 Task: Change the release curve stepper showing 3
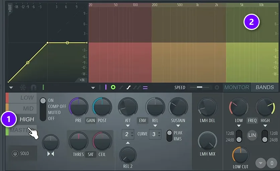[x=155, y=134]
